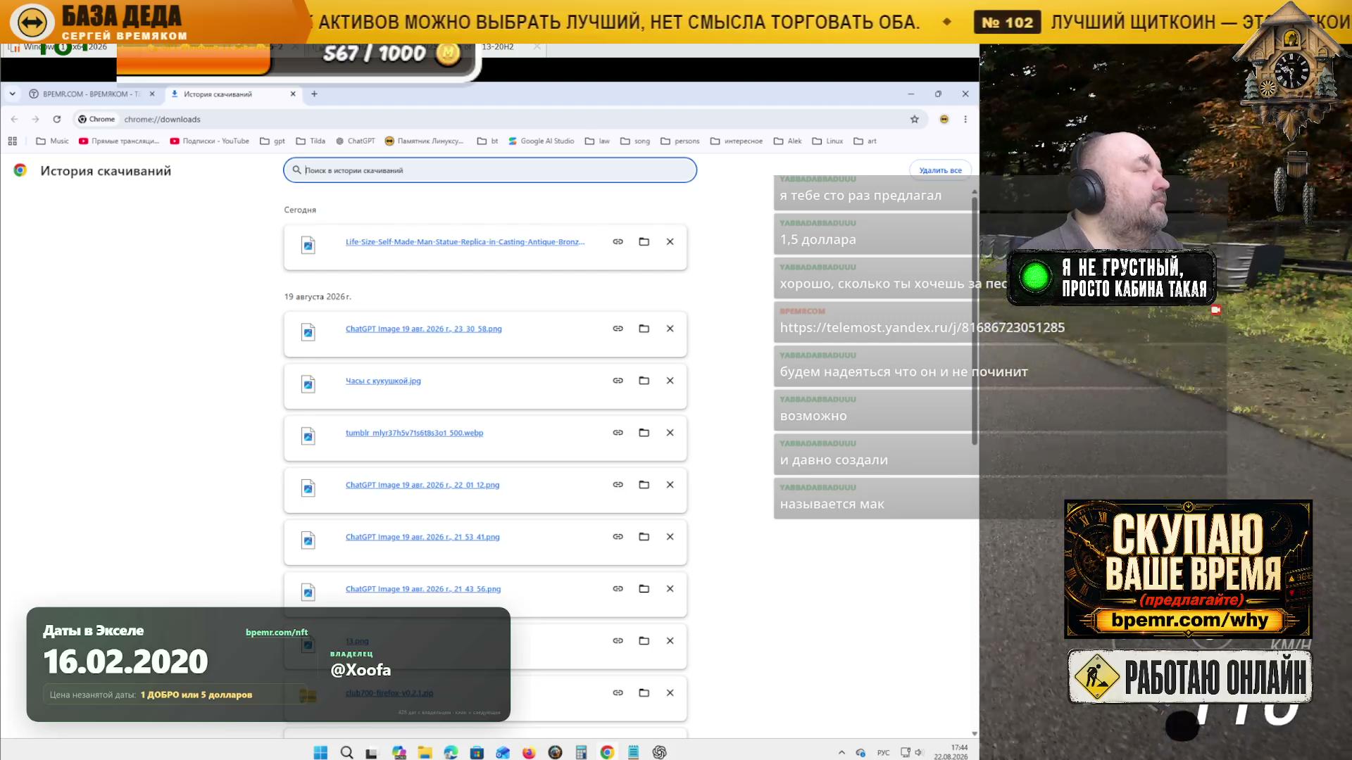Switch keyboard language via РУС indicator
Image resolution: width=1352 pixels, height=760 pixels.
pyautogui.click(x=883, y=752)
